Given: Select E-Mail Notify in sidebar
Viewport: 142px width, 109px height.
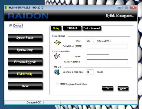Looking at the screenshot, I should [x=25, y=74].
